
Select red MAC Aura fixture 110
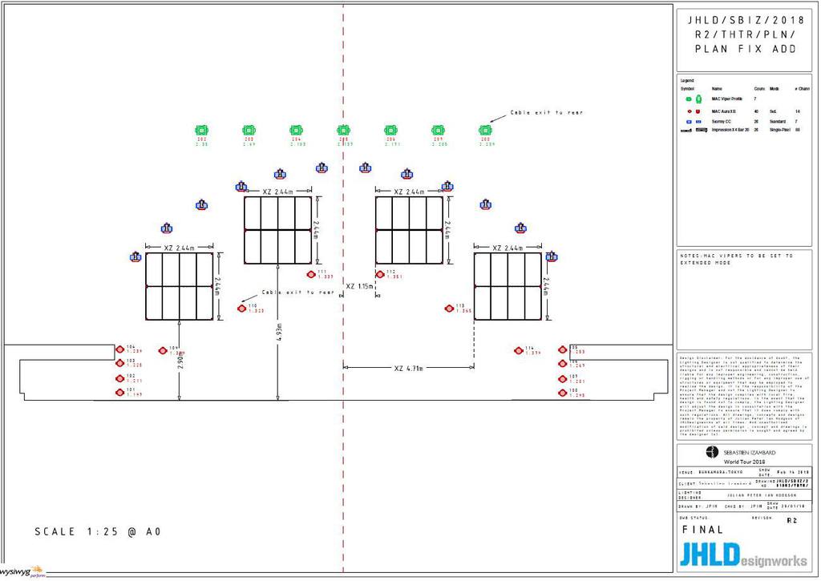pyautogui.click(x=241, y=308)
